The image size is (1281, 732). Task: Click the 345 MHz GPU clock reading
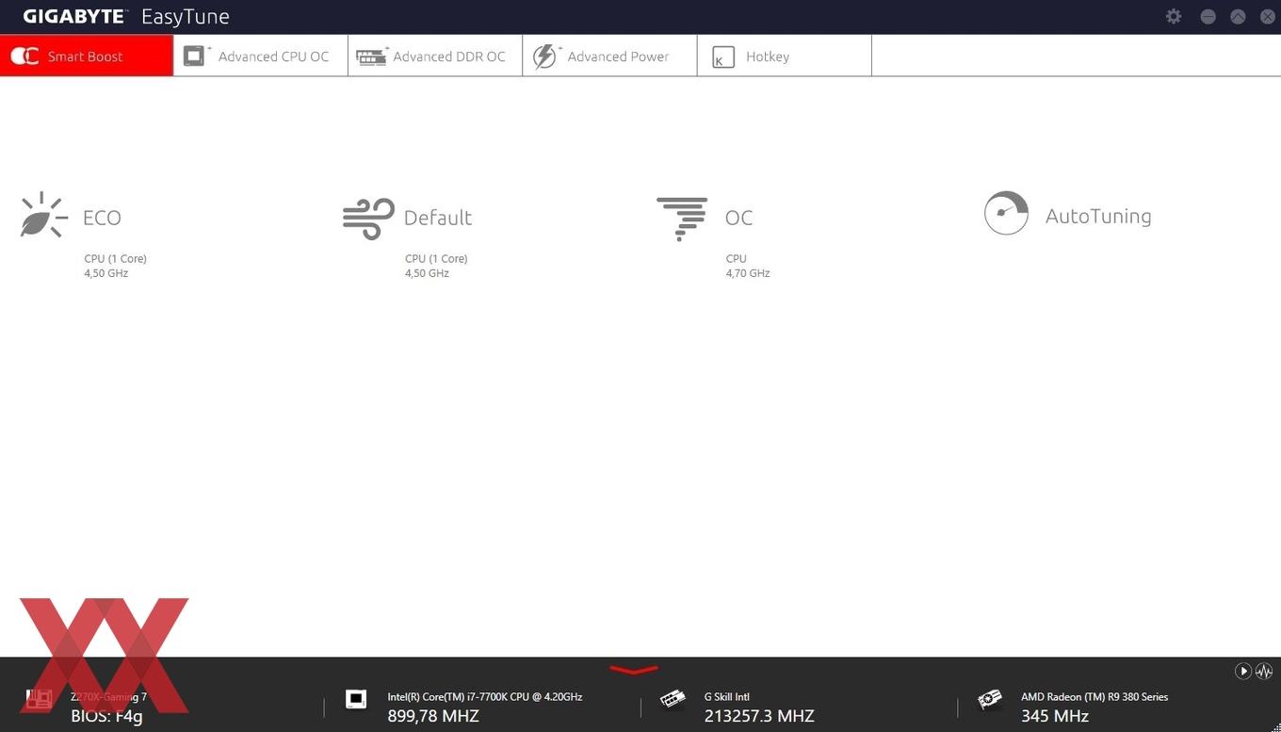(x=1055, y=716)
